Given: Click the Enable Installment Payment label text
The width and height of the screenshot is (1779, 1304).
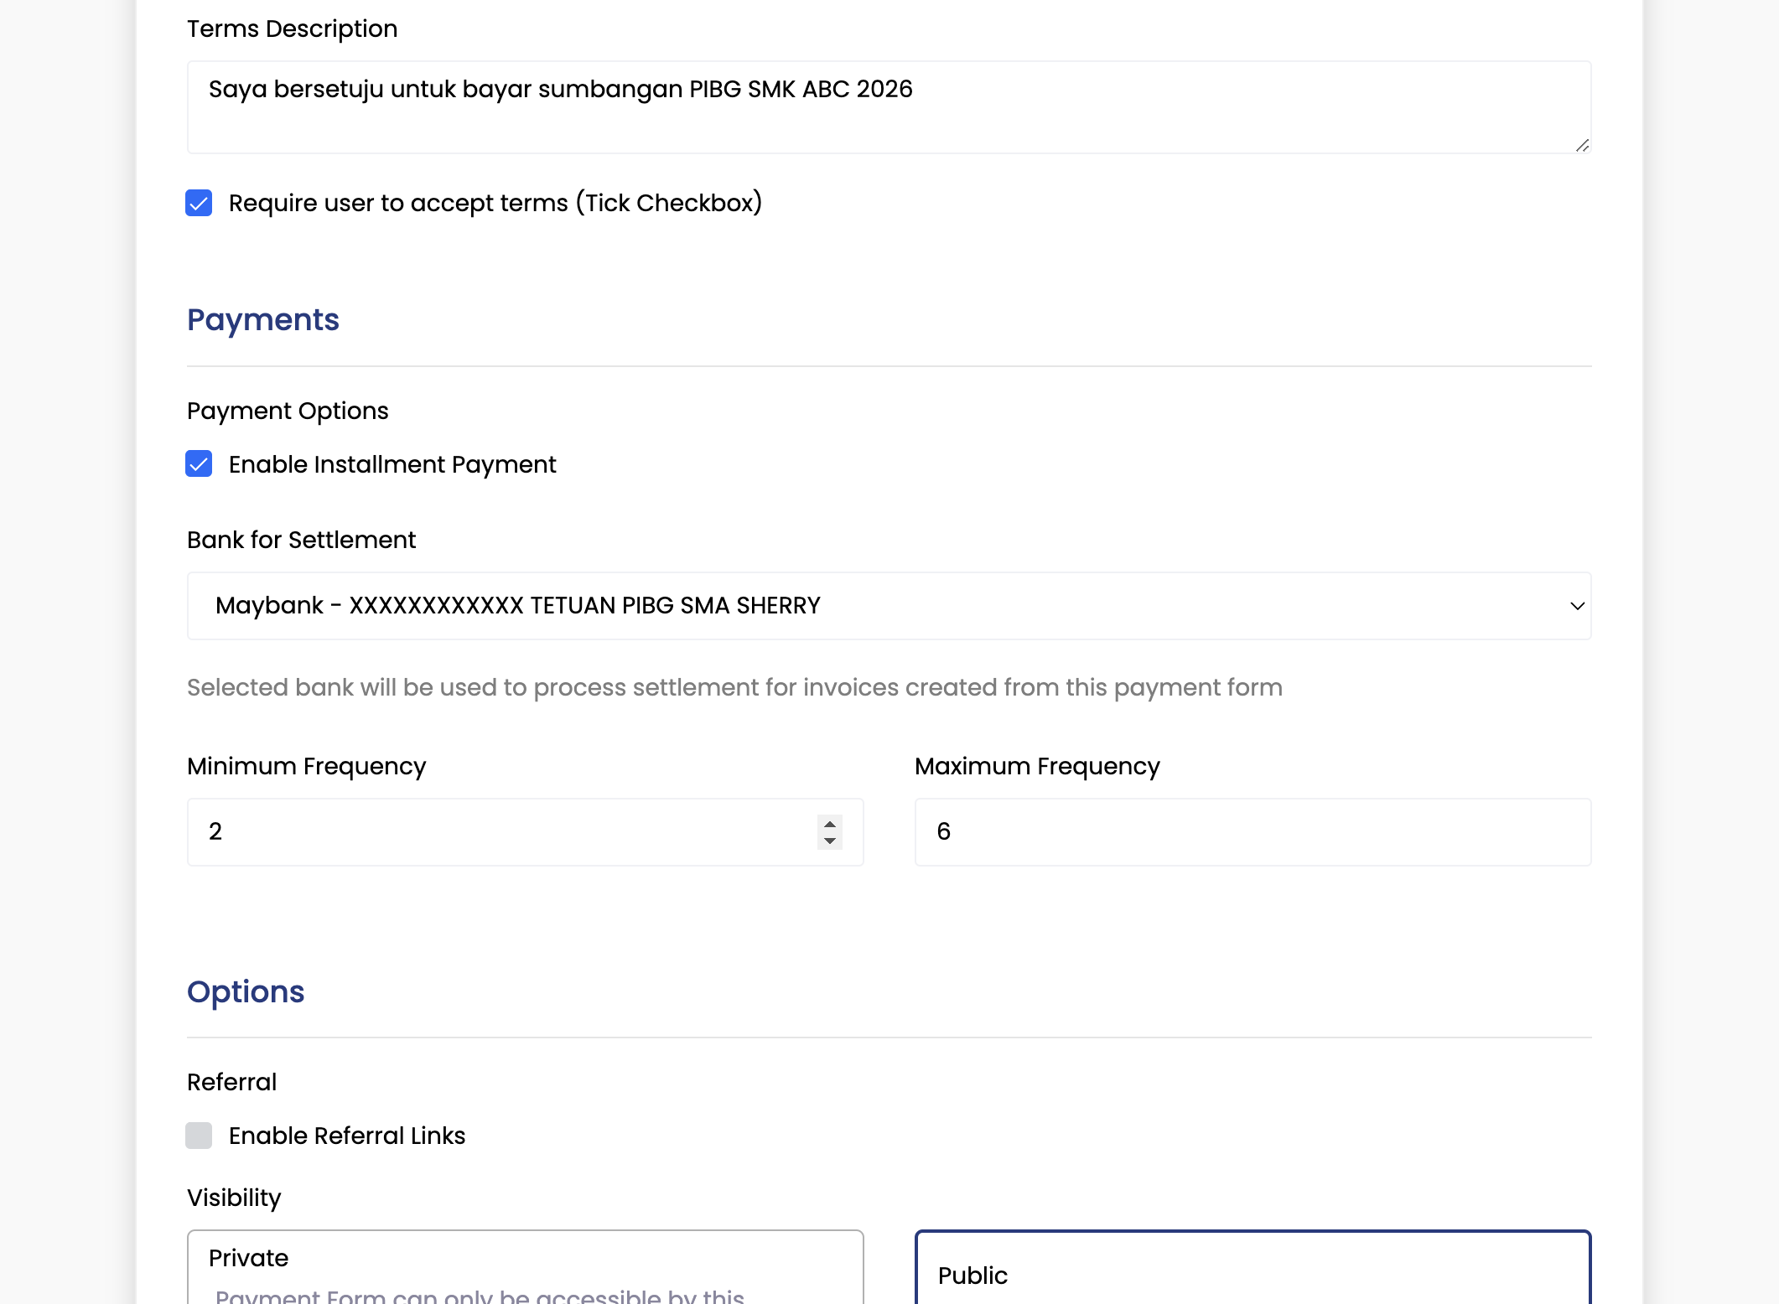Looking at the screenshot, I should pos(392,464).
